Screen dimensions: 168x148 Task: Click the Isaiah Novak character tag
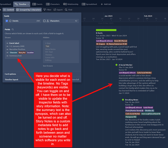pos(148,107)
